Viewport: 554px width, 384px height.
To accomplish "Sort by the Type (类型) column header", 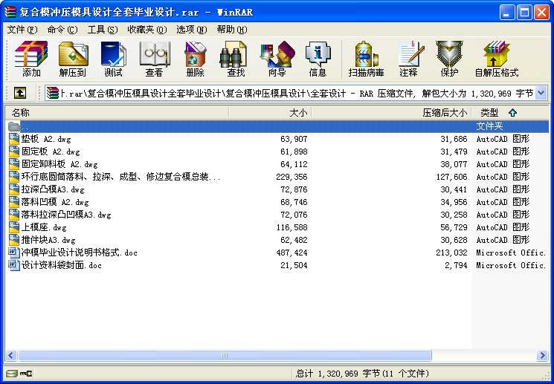I will 489,113.
